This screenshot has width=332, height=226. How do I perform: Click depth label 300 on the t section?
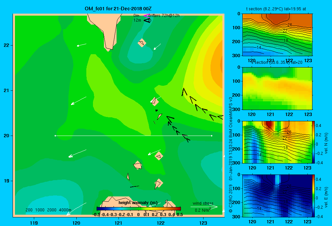pos(237,56)
